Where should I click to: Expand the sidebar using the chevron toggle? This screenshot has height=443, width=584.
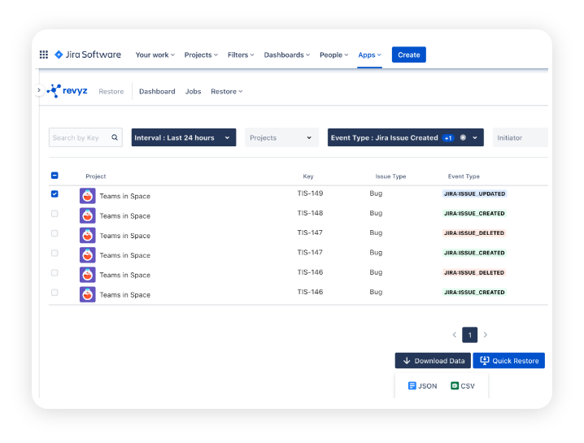pyautogui.click(x=39, y=90)
